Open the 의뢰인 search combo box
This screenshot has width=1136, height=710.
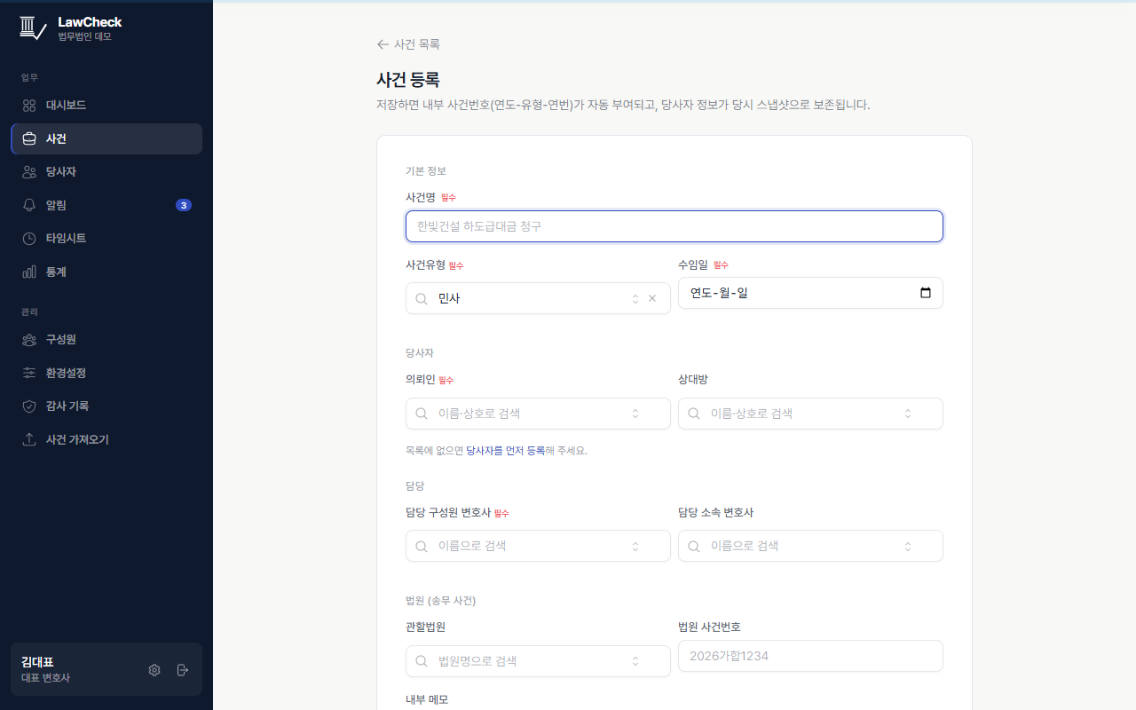(x=538, y=414)
